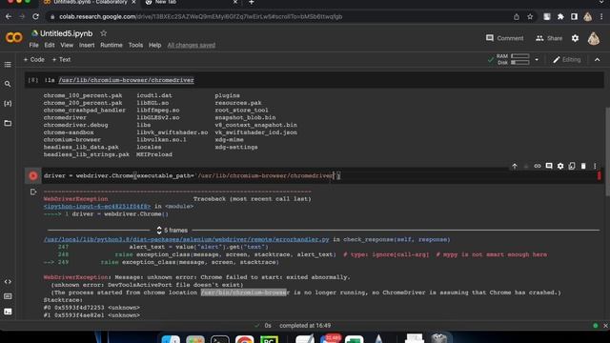Stop the running driver cell
Screen dimensions: 610x343
coord(33,175)
